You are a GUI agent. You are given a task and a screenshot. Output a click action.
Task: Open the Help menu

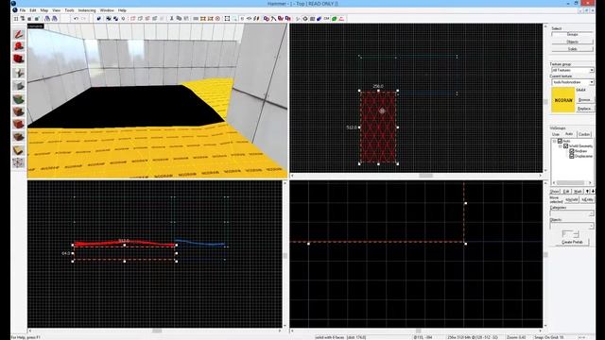pyautogui.click(x=122, y=10)
